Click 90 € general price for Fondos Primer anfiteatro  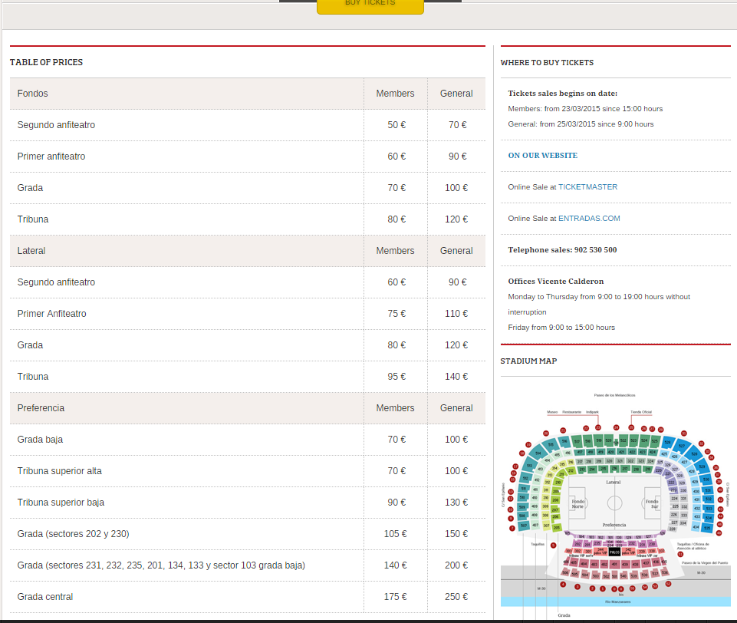coord(457,157)
